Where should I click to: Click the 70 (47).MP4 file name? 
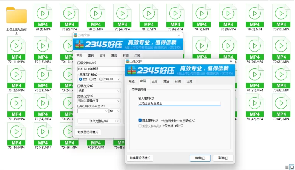(96, 148)
